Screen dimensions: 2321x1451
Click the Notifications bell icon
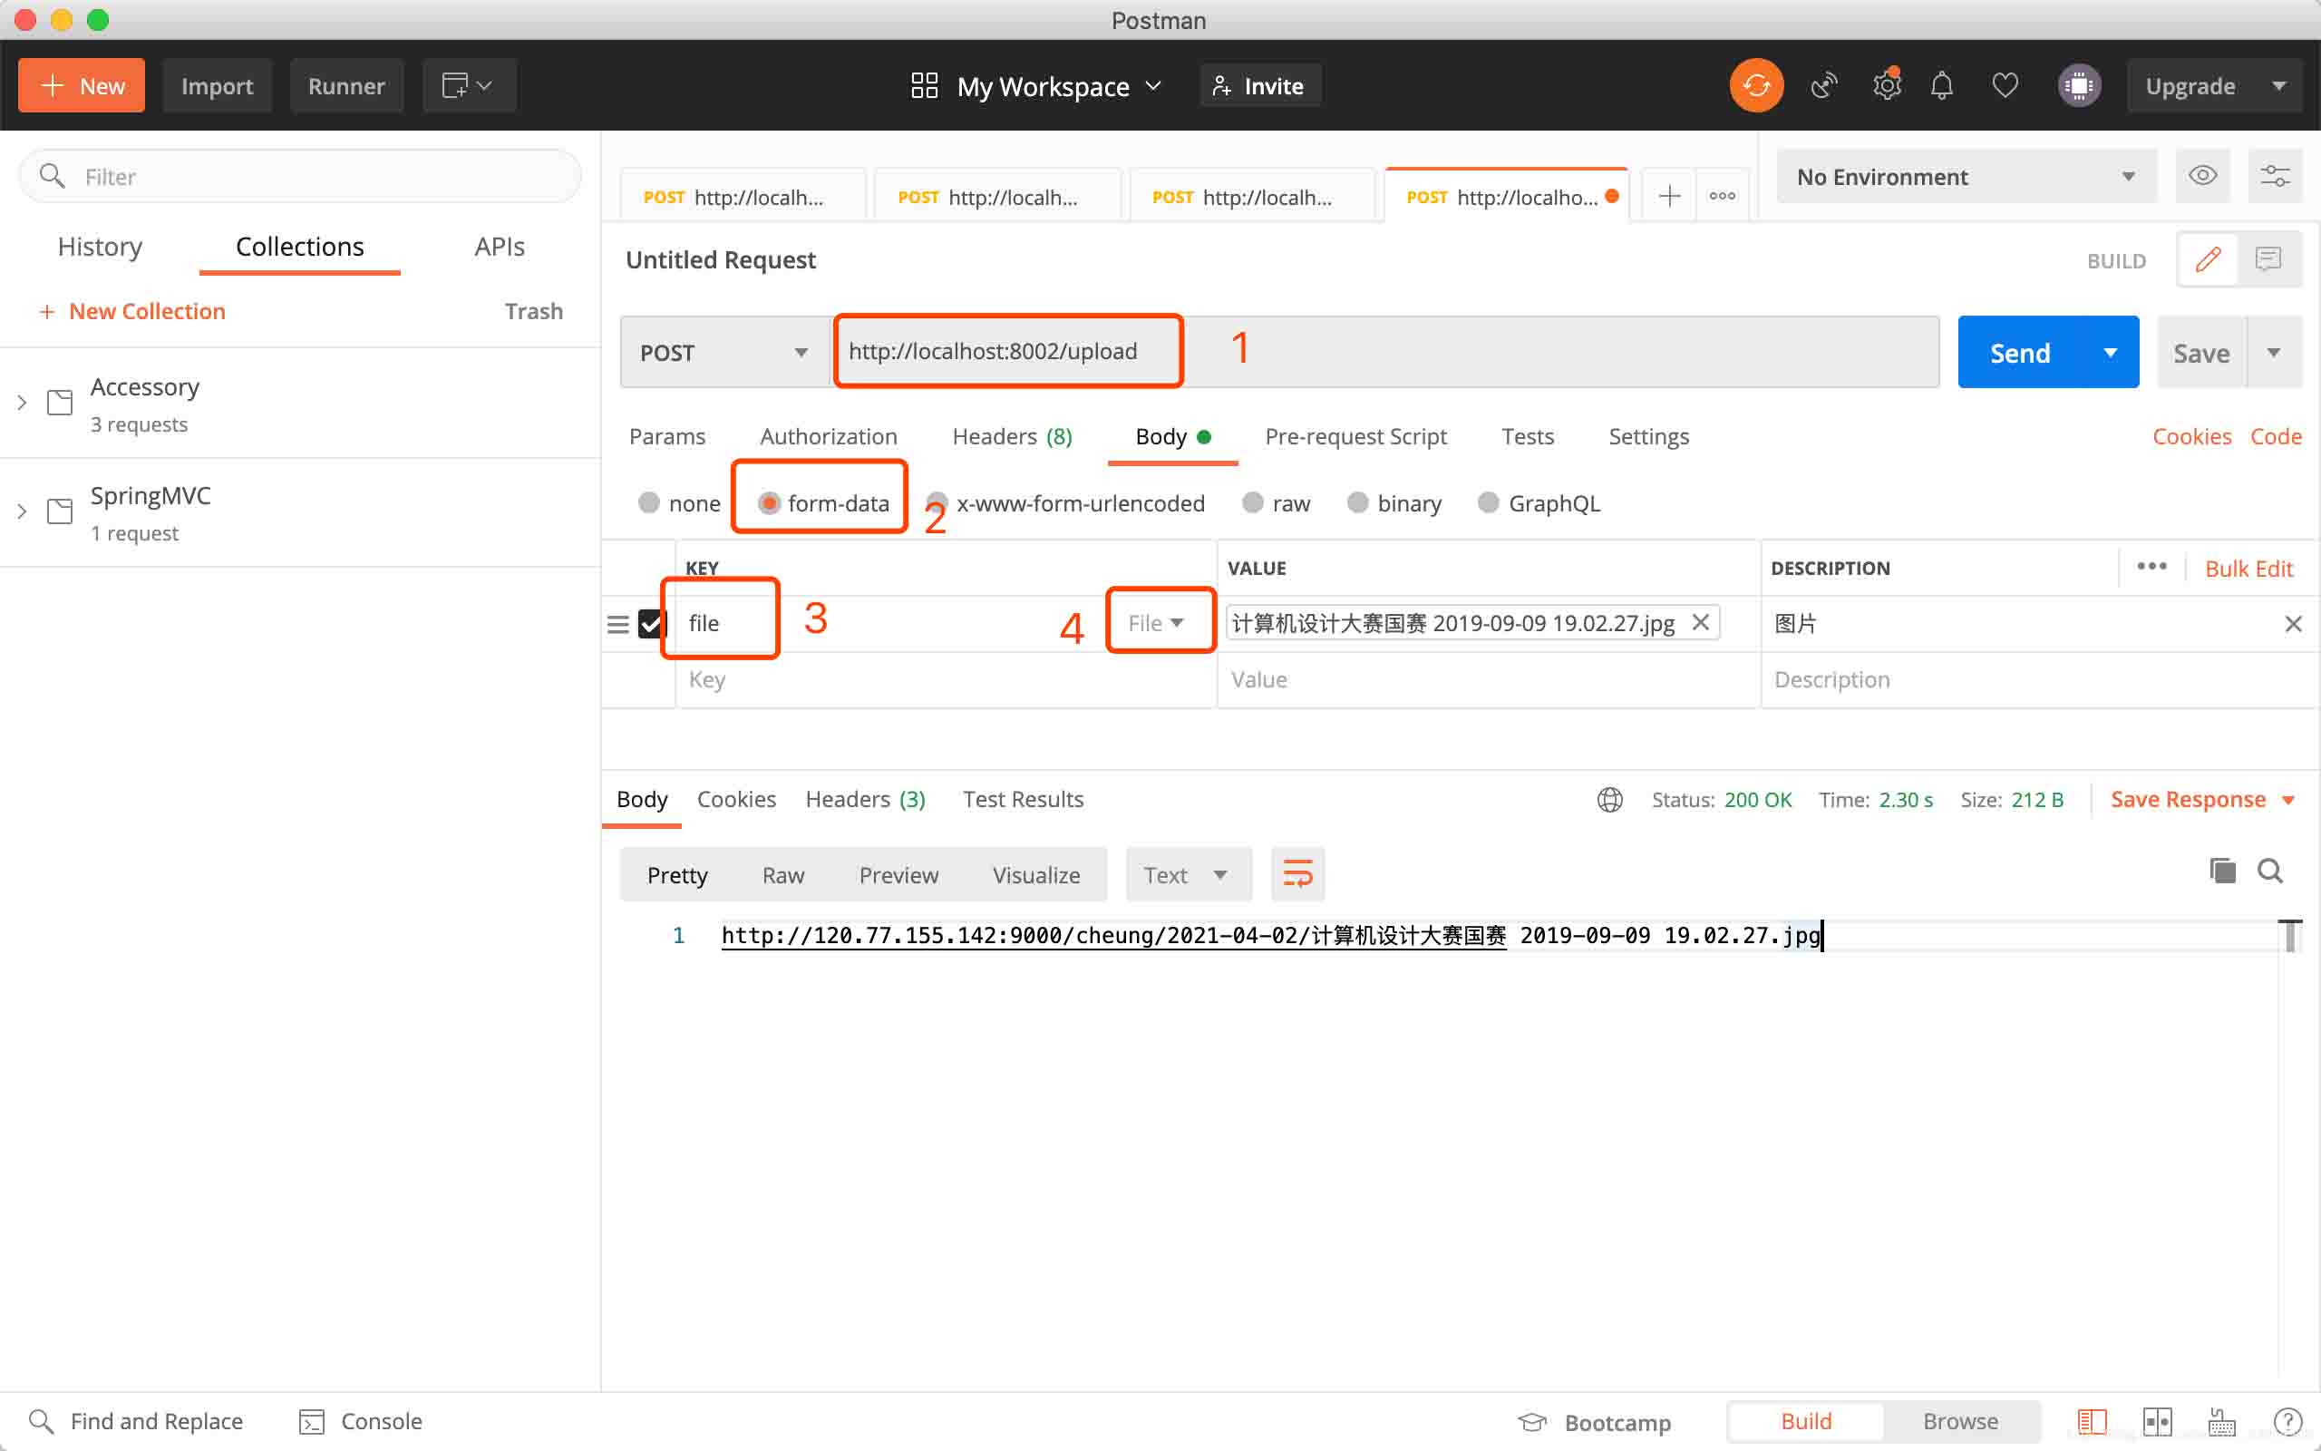[x=1942, y=85]
